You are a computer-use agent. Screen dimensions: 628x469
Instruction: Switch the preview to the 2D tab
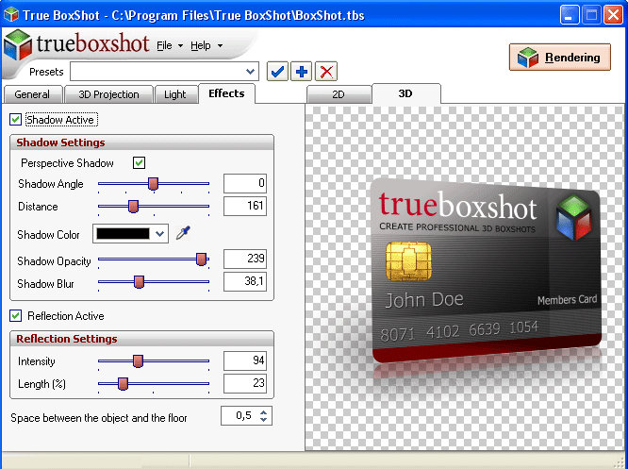click(x=339, y=94)
